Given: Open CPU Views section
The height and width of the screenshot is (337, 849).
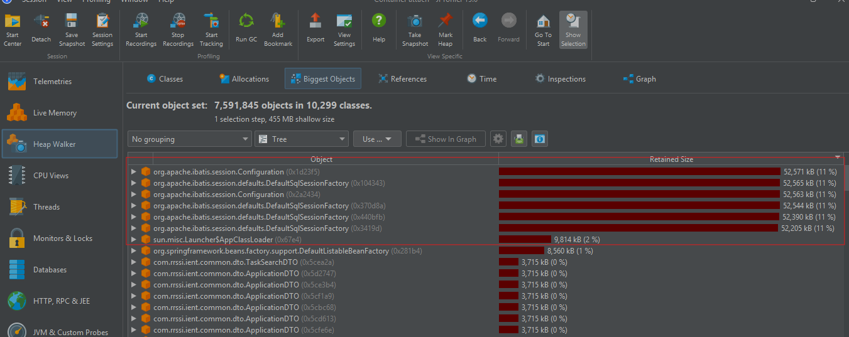Looking at the screenshot, I should [60, 176].
